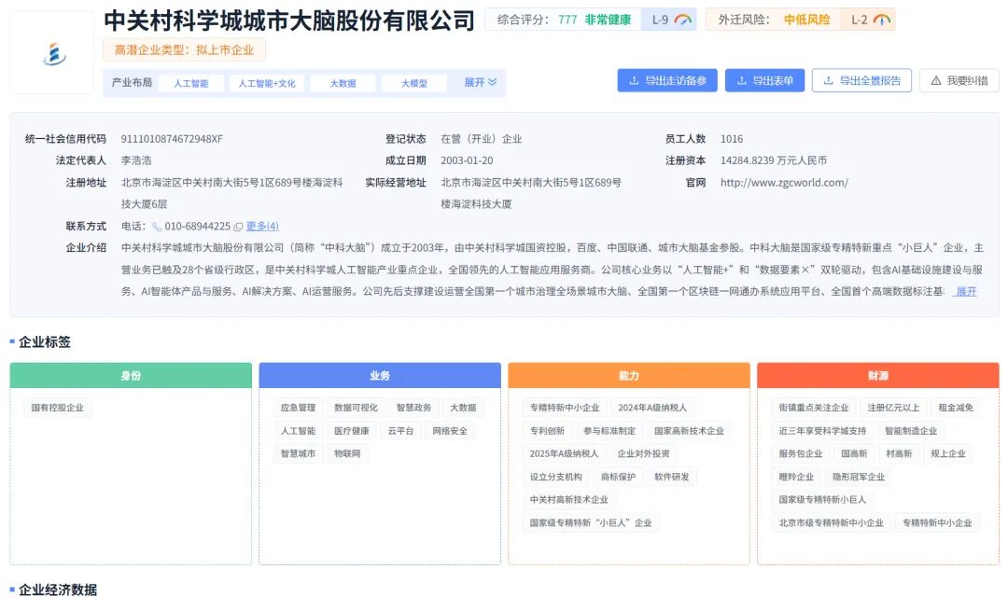Open the L-9 score gauge icon
The image size is (1008, 611).
click(682, 20)
